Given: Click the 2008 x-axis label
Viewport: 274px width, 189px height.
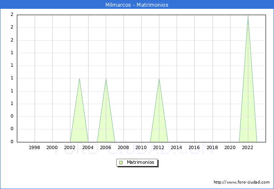Looking at the screenshot, I should click(x=124, y=147).
